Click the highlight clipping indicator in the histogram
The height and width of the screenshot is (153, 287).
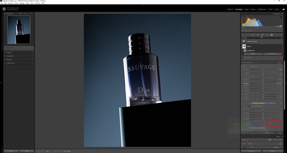281,17
